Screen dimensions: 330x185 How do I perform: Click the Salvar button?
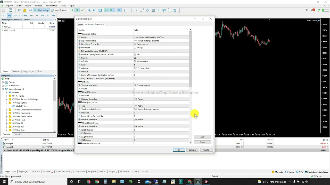(x=202, y=142)
